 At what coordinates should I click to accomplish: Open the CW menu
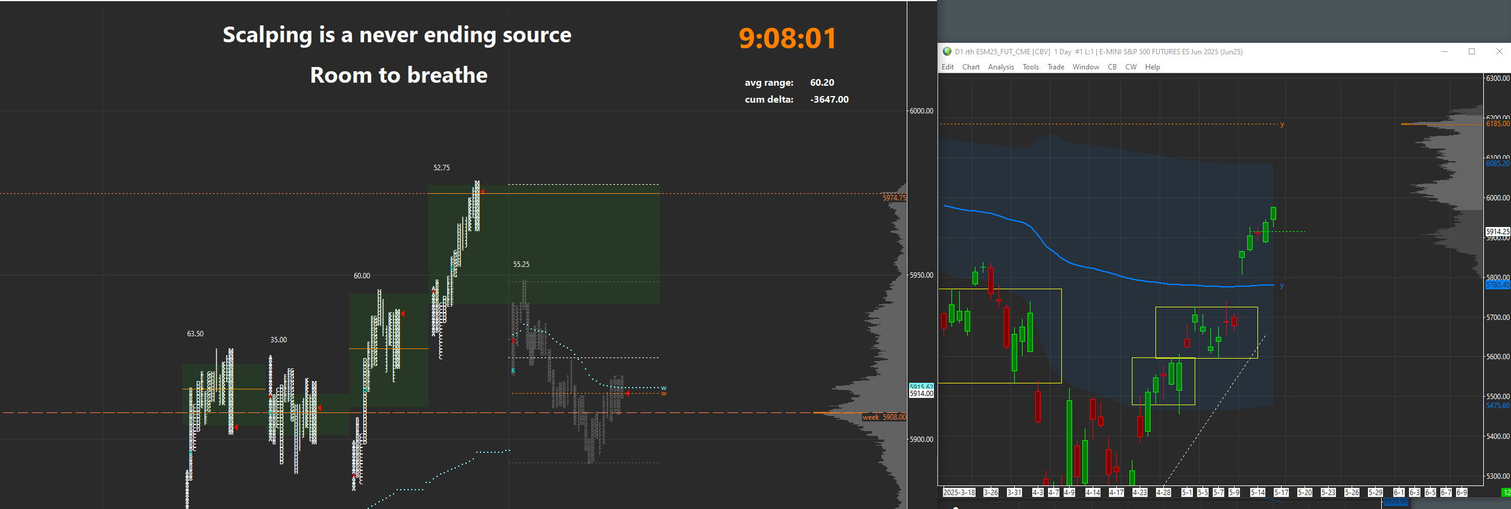[x=1131, y=67]
